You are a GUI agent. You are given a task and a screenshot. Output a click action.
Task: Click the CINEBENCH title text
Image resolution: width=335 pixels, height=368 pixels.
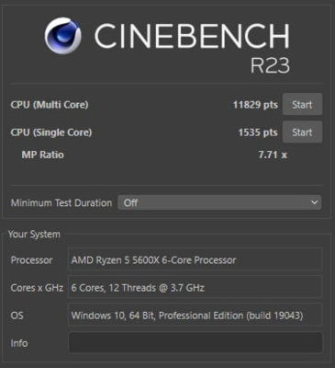coord(192,36)
